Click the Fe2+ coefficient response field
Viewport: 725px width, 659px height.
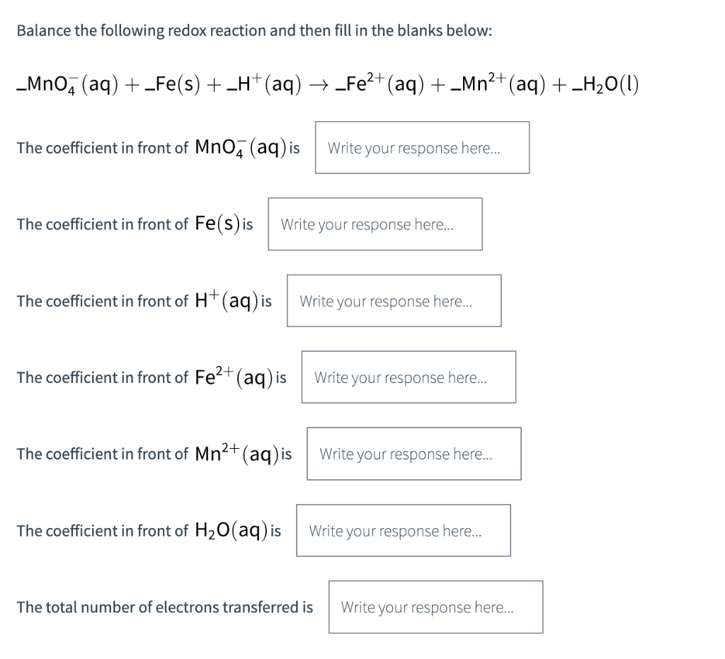click(408, 377)
